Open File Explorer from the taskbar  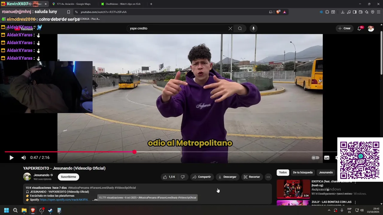(24, 210)
